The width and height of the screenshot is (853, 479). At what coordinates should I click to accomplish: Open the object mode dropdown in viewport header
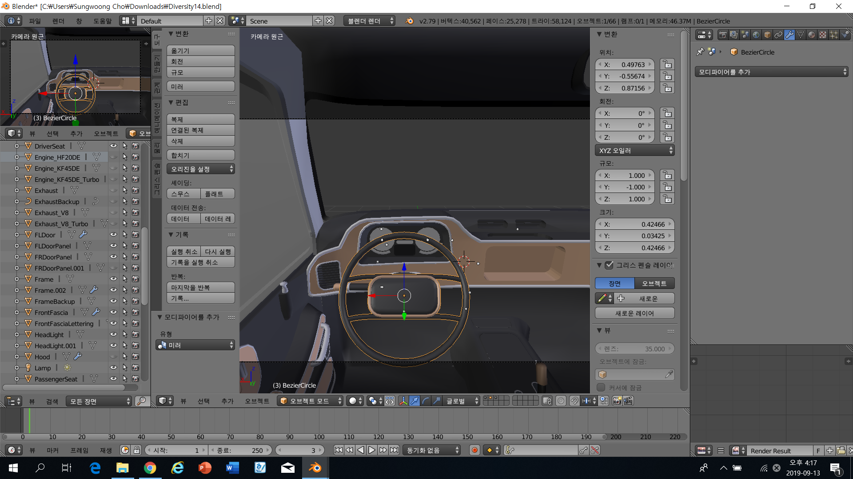pyautogui.click(x=310, y=401)
